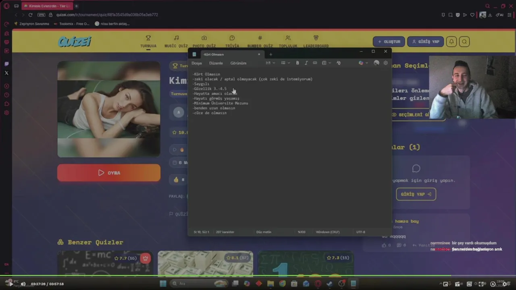Viewport: 516px width, 290px height.
Task: Click the Quizei logo
Action: (x=75, y=41)
